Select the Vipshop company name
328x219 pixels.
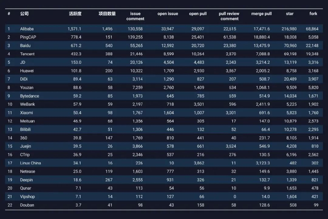[27, 197]
